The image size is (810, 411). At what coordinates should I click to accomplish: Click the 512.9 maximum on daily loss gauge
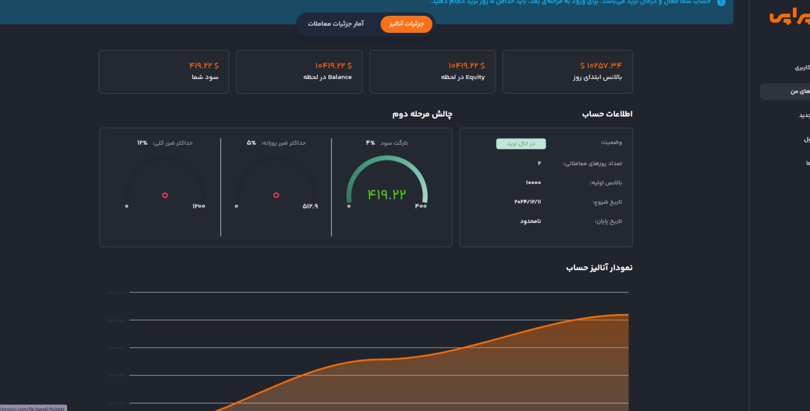310,206
